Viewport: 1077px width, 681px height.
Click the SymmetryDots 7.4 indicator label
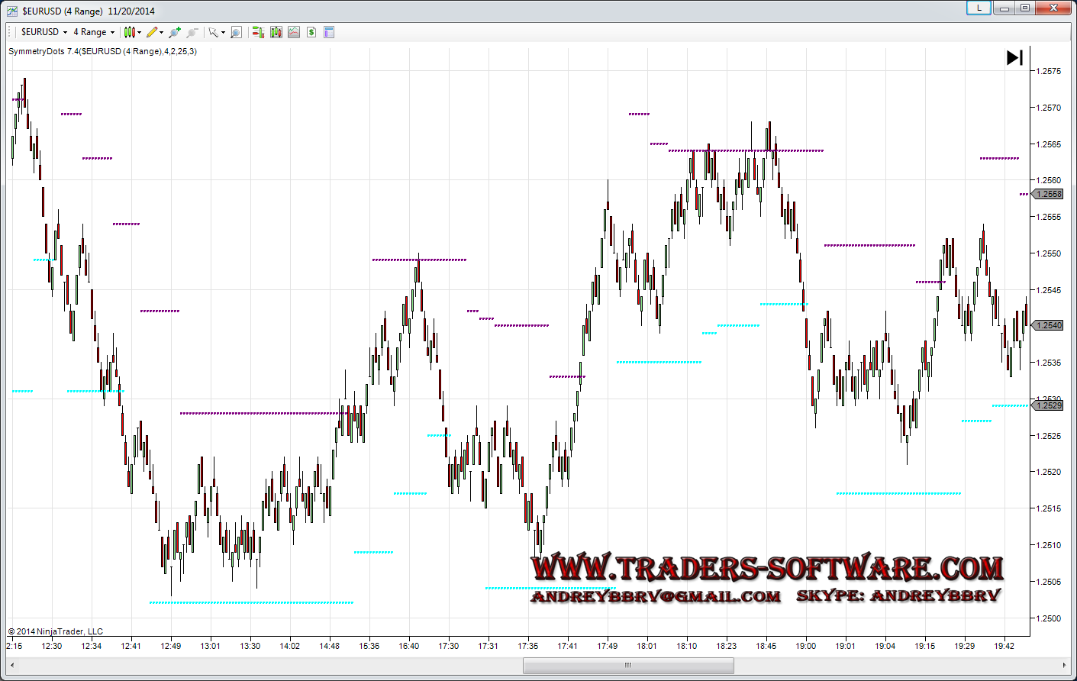click(102, 51)
